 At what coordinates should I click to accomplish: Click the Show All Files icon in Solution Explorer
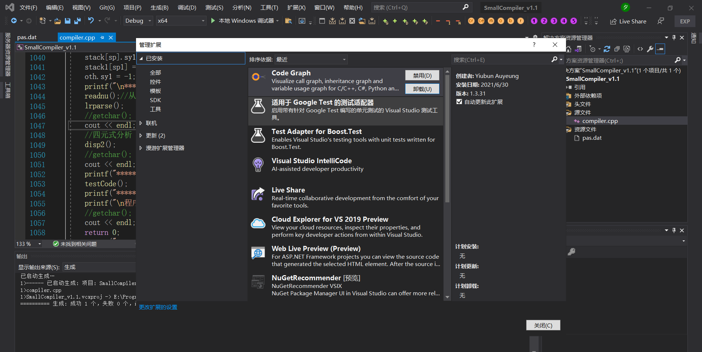pyautogui.click(x=627, y=49)
